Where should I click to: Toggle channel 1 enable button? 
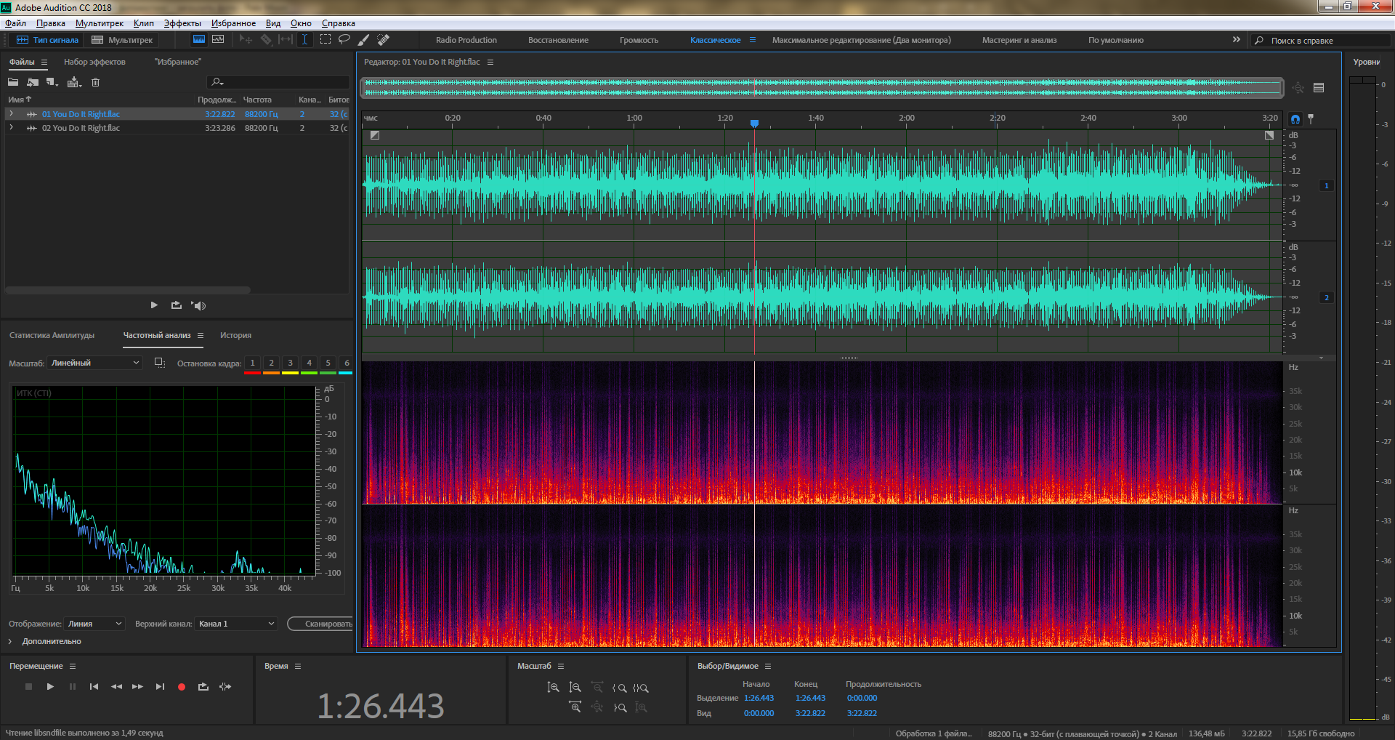click(x=1326, y=186)
